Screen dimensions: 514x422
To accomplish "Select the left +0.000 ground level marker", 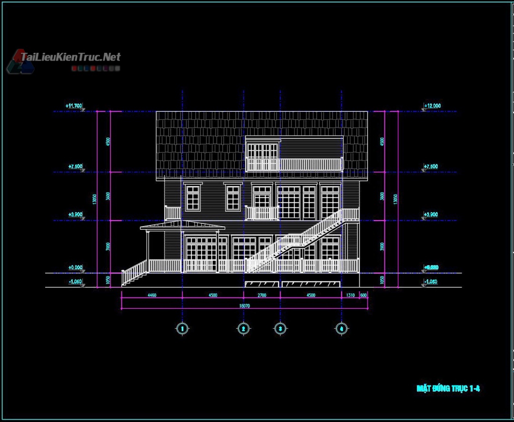I will click(x=75, y=267).
